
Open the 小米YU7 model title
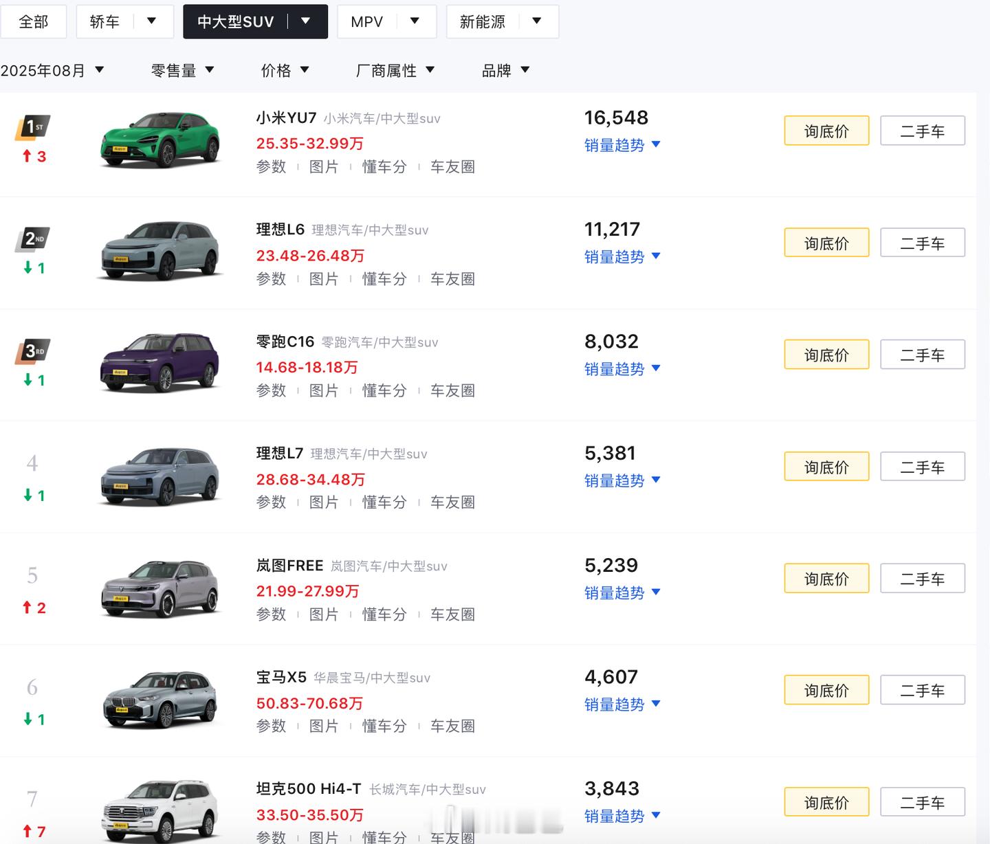(x=286, y=118)
